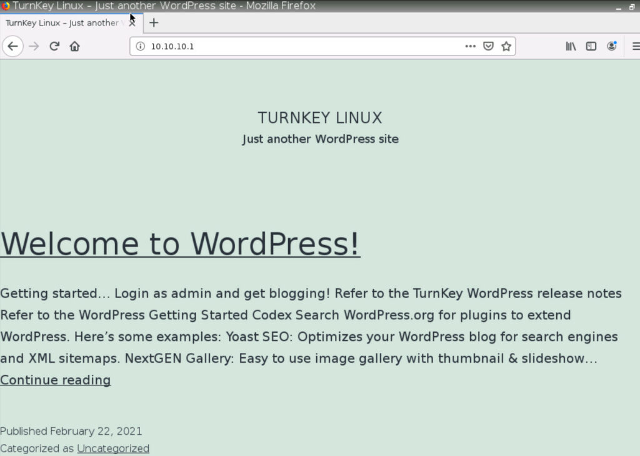Screen dimensions: 640x456
Task: Select the TurnKey Linux browser tab
Action: (x=62, y=23)
